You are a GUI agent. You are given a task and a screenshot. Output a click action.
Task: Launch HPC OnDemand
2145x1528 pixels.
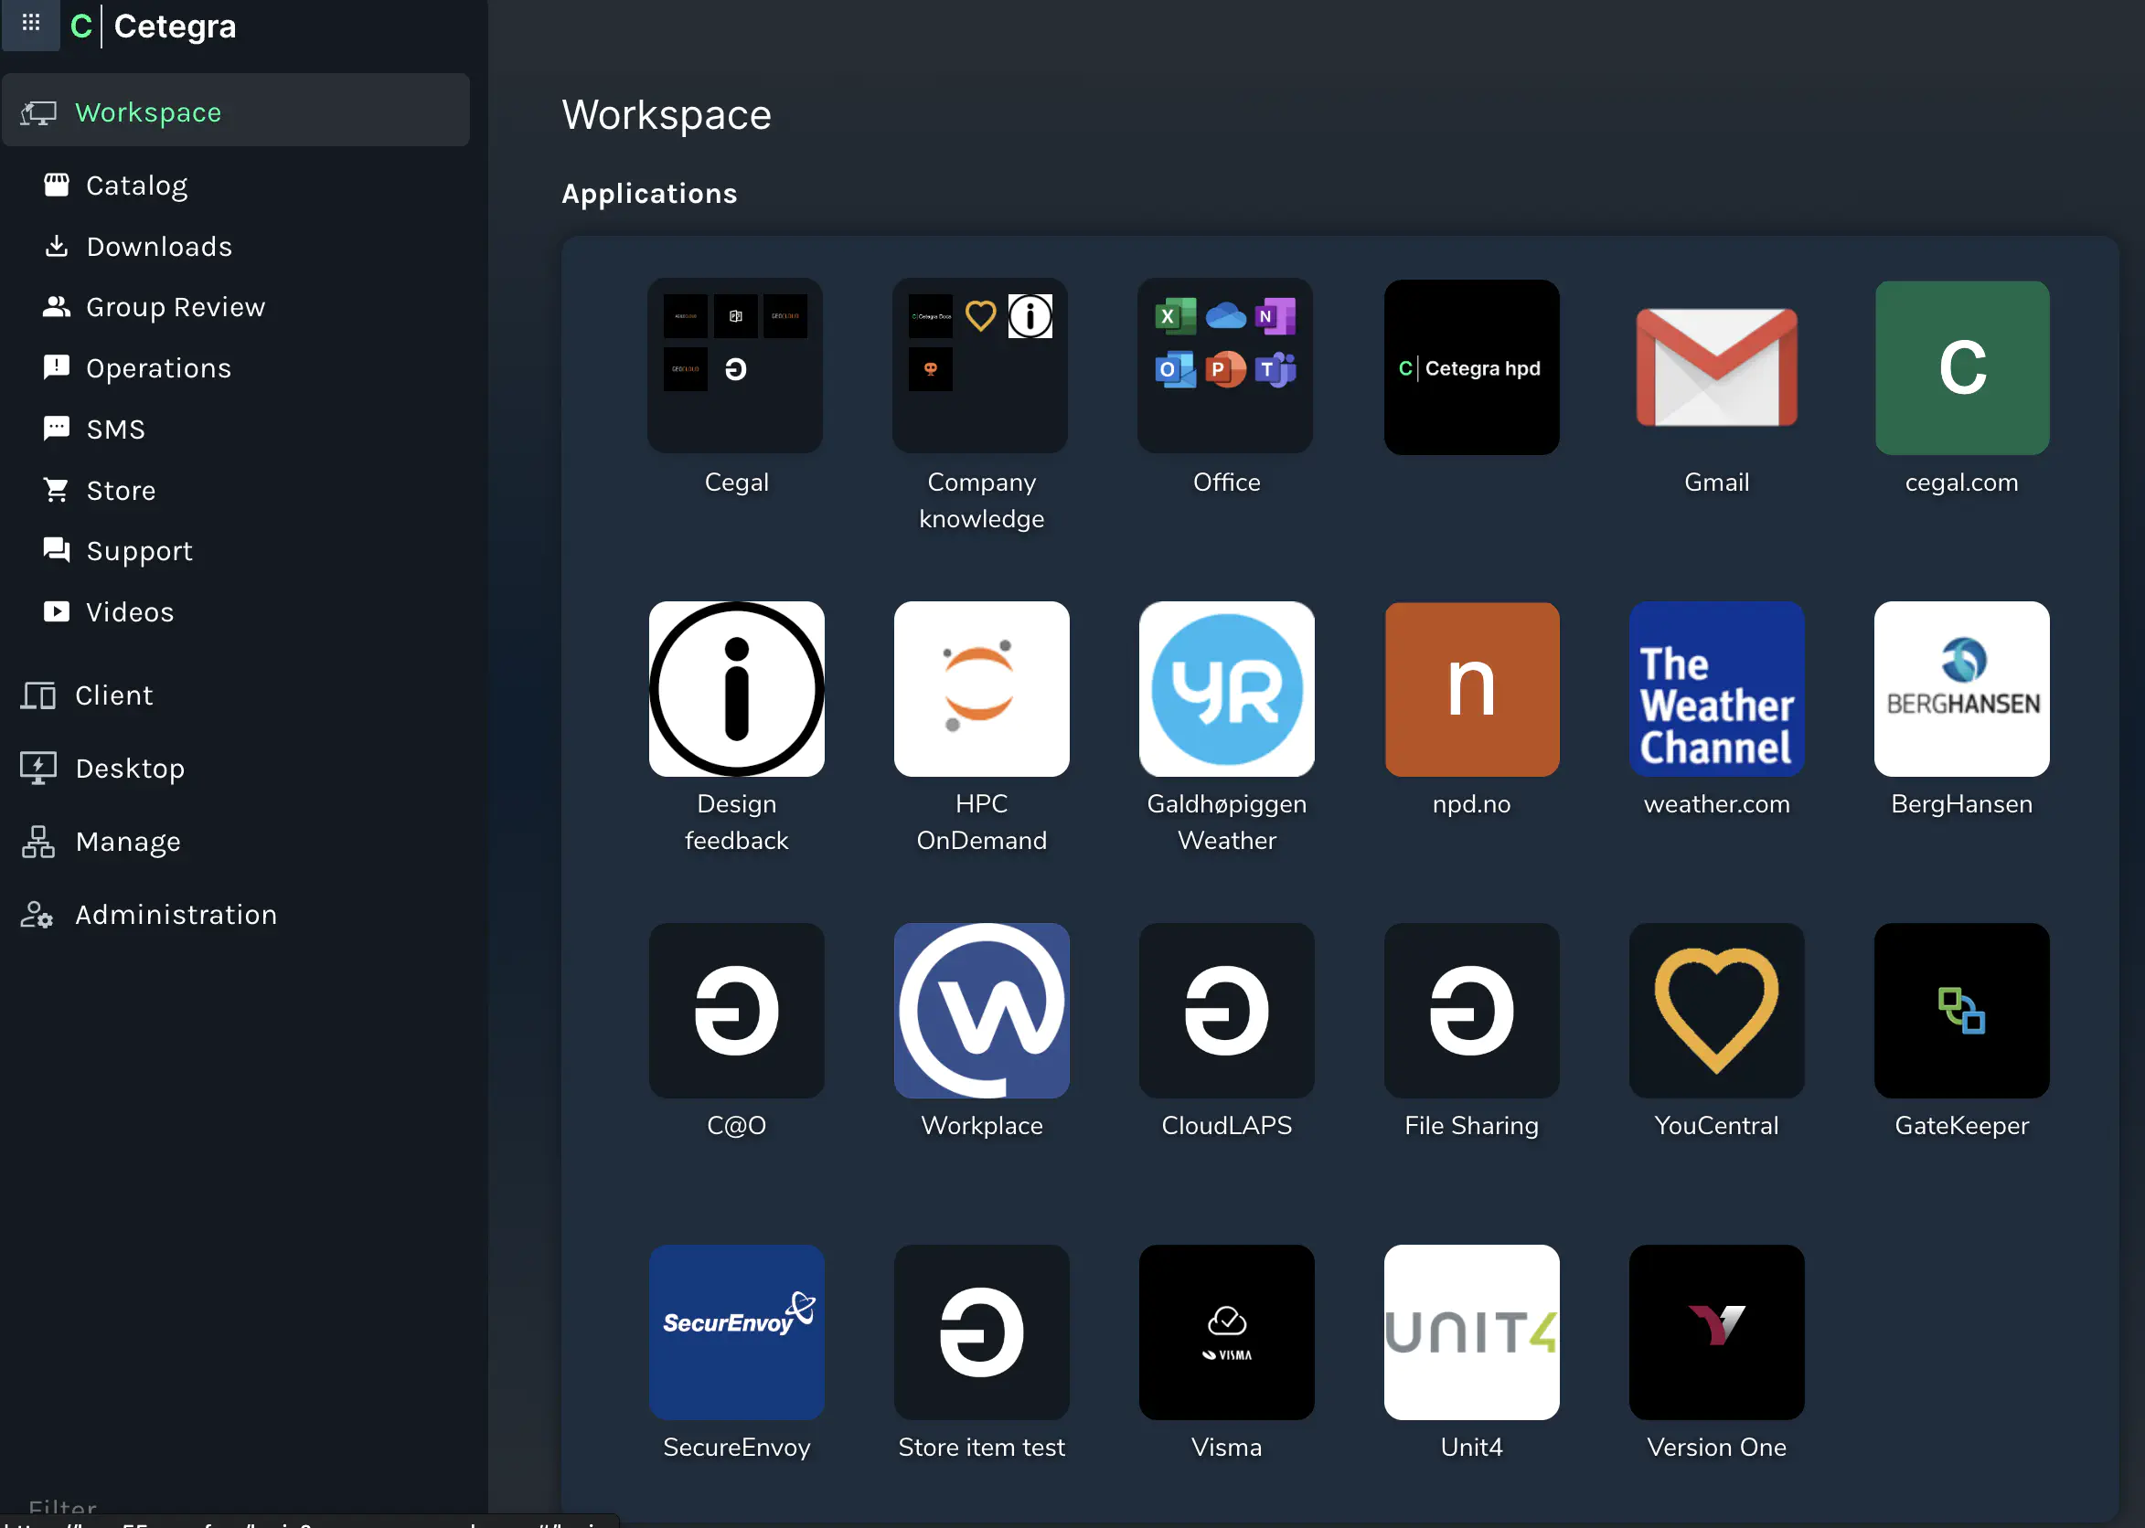981,689
